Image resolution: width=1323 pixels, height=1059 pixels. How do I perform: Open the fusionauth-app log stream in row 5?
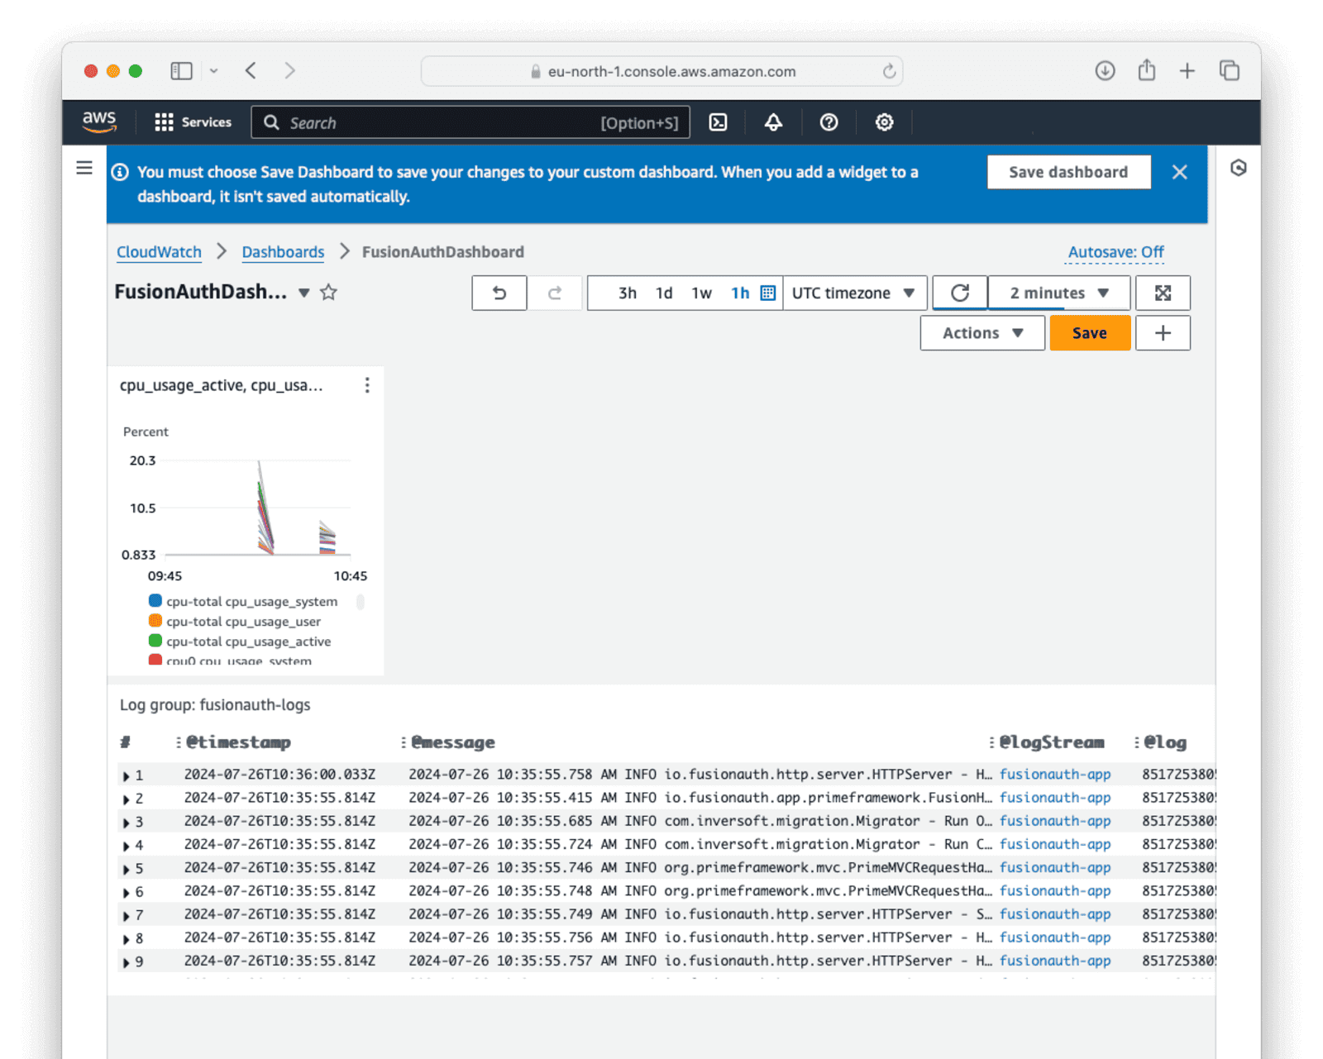[x=1055, y=868]
